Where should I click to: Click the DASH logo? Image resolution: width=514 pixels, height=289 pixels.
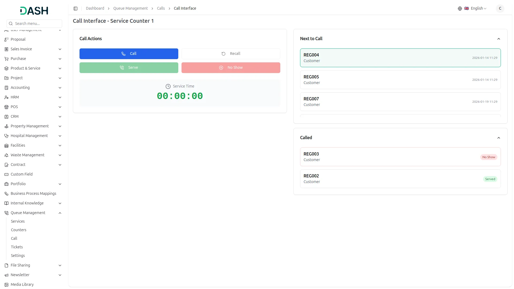pyautogui.click(x=34, y=11)
